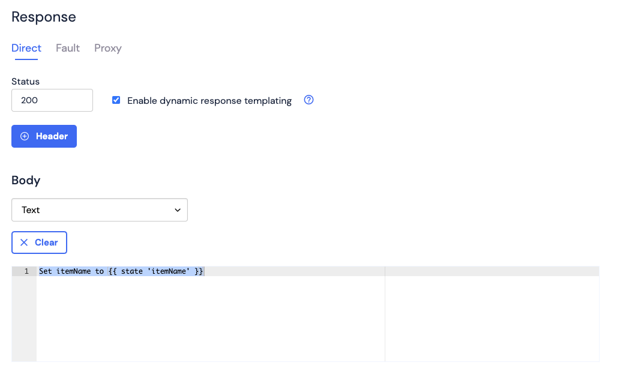Image resolution: width=617 pixels, height=386 pixels.
Task: Clear the response body
Action: click(40, 243)
